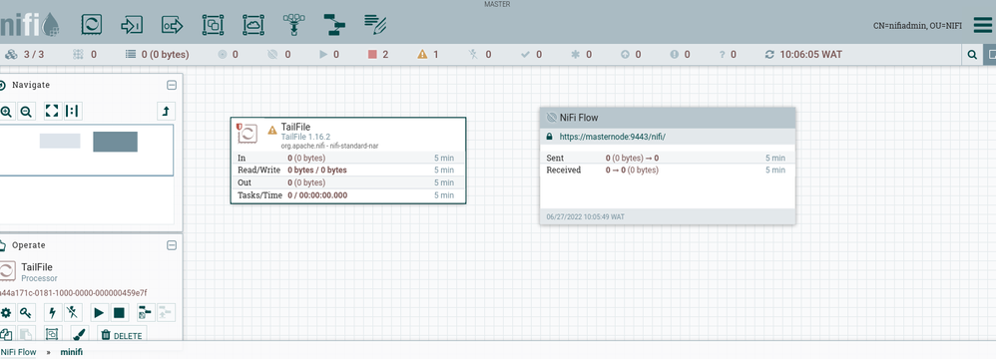Select the Remote Process Group cloud icon
This screenshot has width=996, height=359.
click(253, 25)
